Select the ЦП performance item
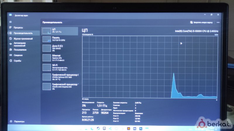 click(60, 31)
